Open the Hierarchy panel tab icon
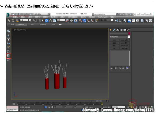Screen dimensions: 166x115 coord(118,30)
